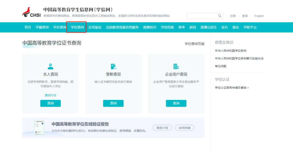293x152 pixels.
Task: Click 查询 button in 企业用户查询 card
Action: [176, 103]
